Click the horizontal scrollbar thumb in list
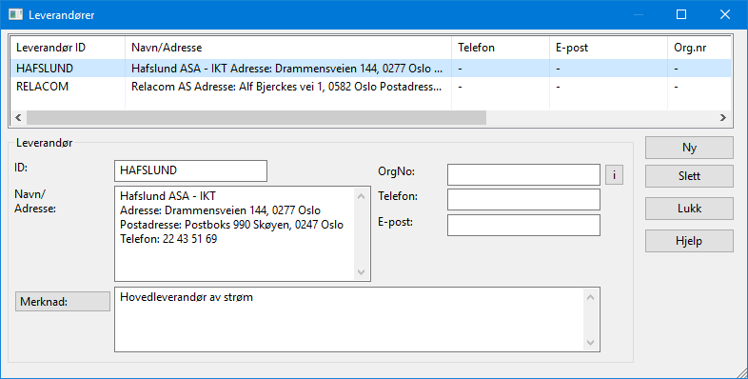 pyautogui.click(x=256, y=117)
